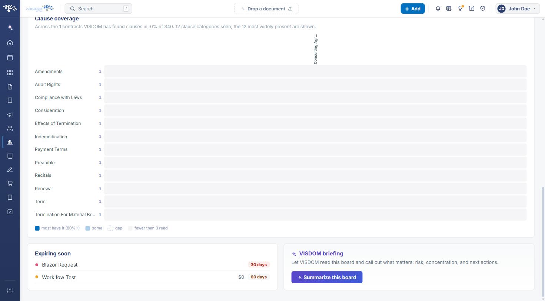Open the checkbox tasks icon in sidebar

(x=10, y=212)
